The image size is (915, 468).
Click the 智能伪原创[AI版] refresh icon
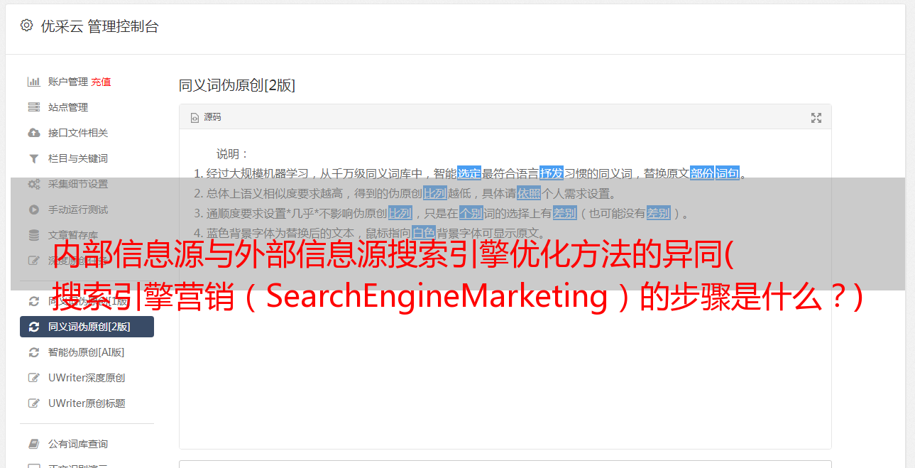point(33,352)
